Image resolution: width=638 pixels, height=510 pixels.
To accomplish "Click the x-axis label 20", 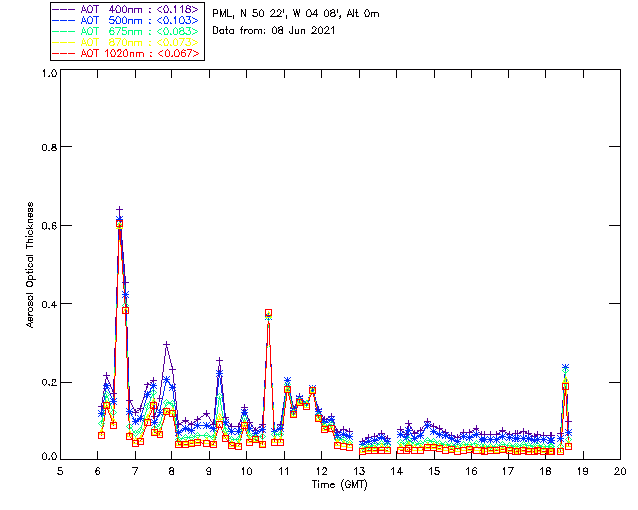I will (x=620, y=471).
